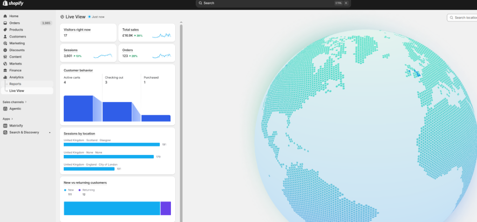This screenshot has height=222, width=477.
Task: Click the £16.9K total sales value
Action: [128, 35]
